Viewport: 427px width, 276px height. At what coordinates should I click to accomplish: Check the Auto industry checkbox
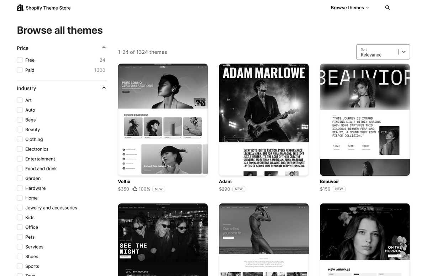(x=20, y=110)
